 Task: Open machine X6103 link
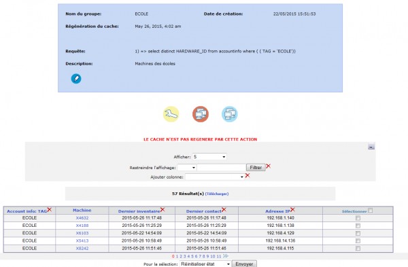(82, 233)
